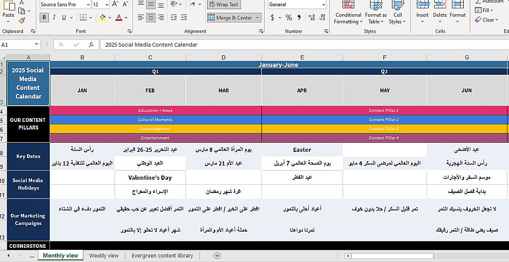
Task: Open the Font dialog launcher
Action: click(x=129, y=31)
